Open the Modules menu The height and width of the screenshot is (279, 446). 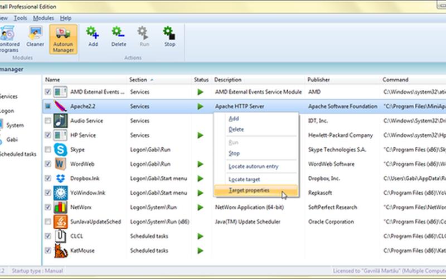[x=43, y=18]
